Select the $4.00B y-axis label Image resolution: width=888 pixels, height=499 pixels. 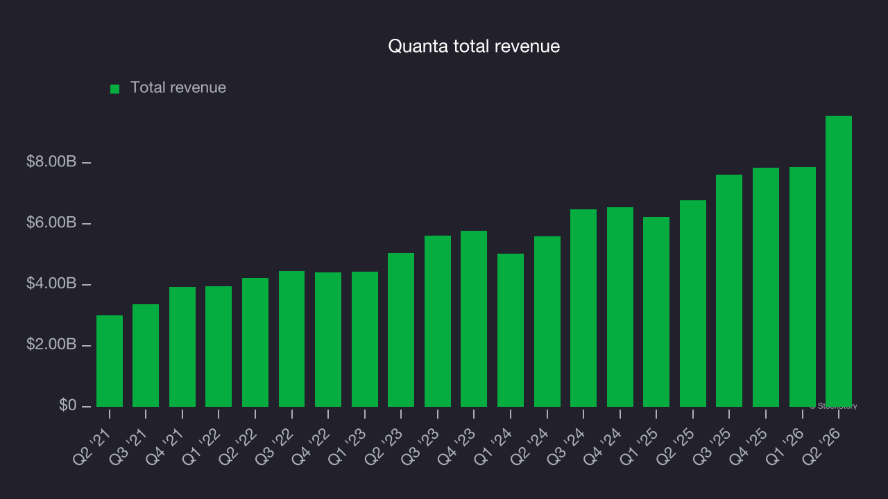tap(51, 284)
